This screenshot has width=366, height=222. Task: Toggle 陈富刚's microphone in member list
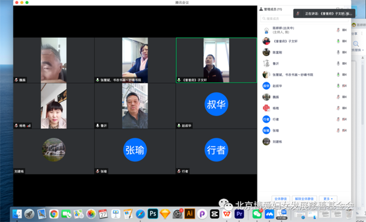coord(338,52)
